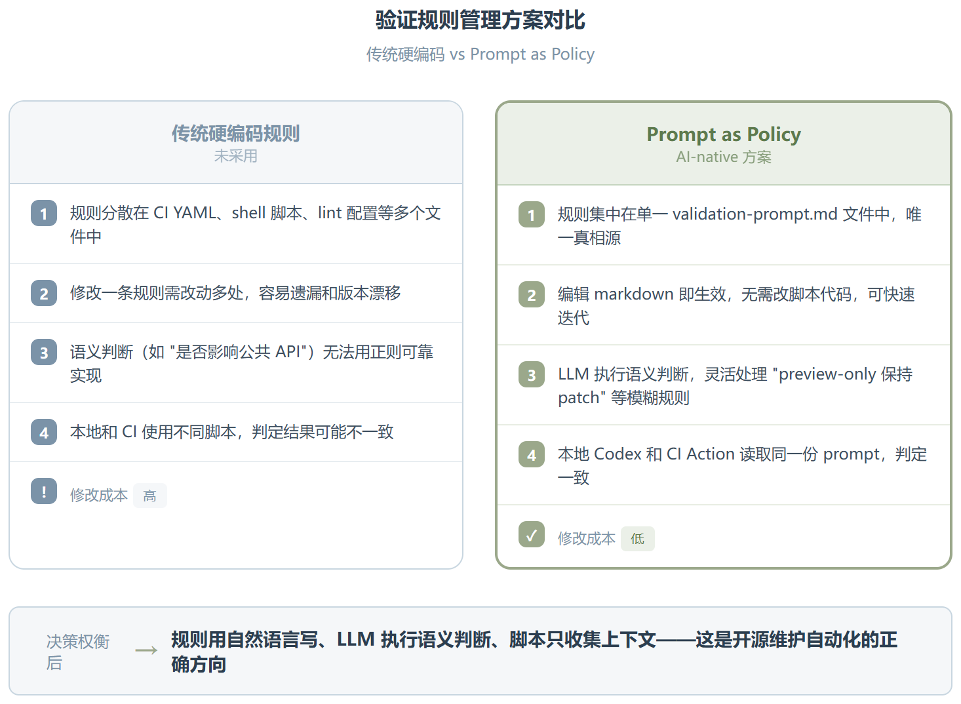Click the bold conclusion about 开源维护自动化
This screenshot has height=704, width=961.
(534, 652)
